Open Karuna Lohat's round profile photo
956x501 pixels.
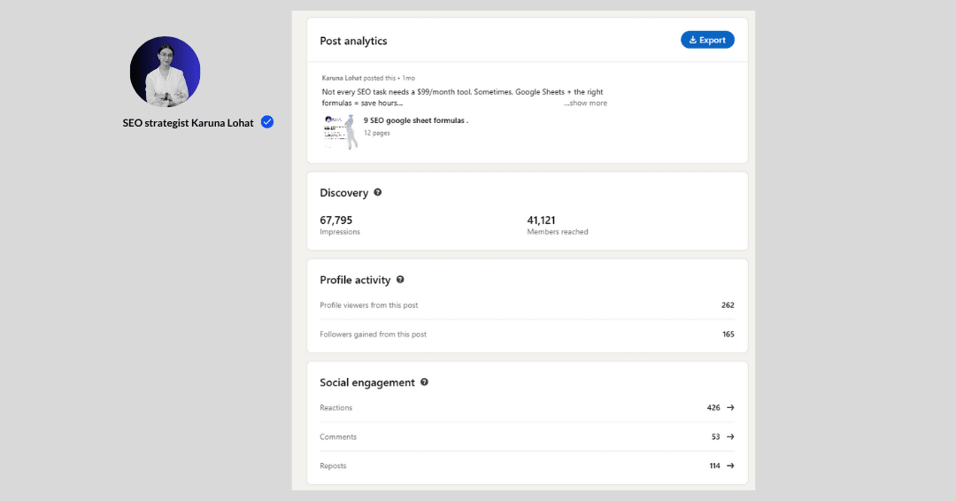coord(166,72)
